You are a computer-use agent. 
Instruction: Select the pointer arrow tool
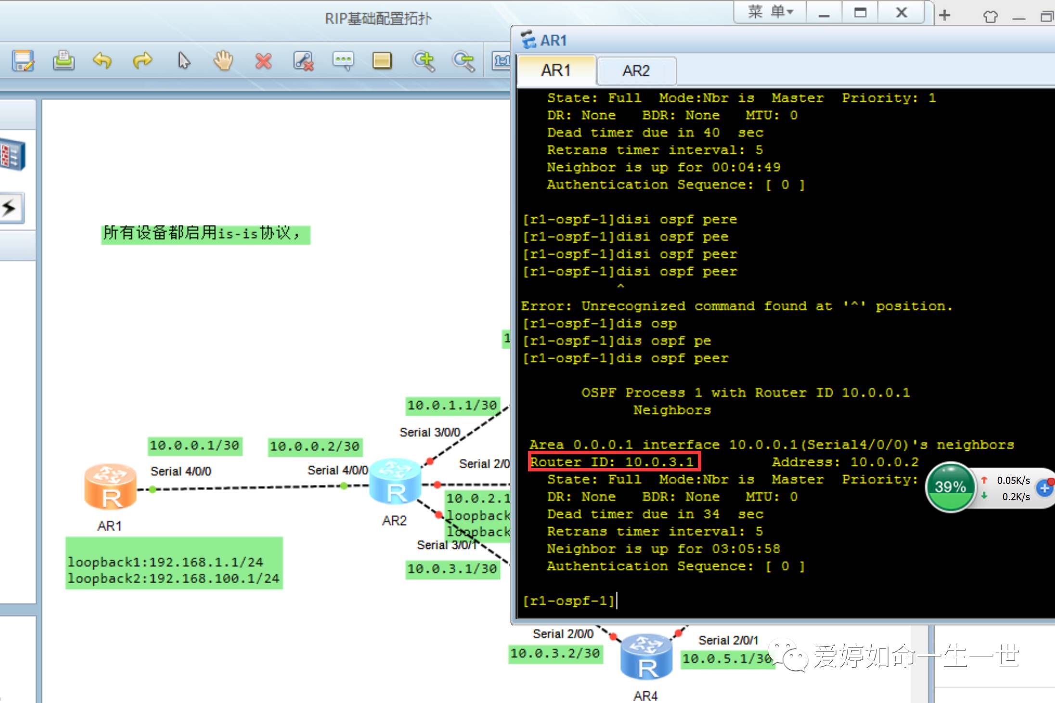tap(183, 61)
